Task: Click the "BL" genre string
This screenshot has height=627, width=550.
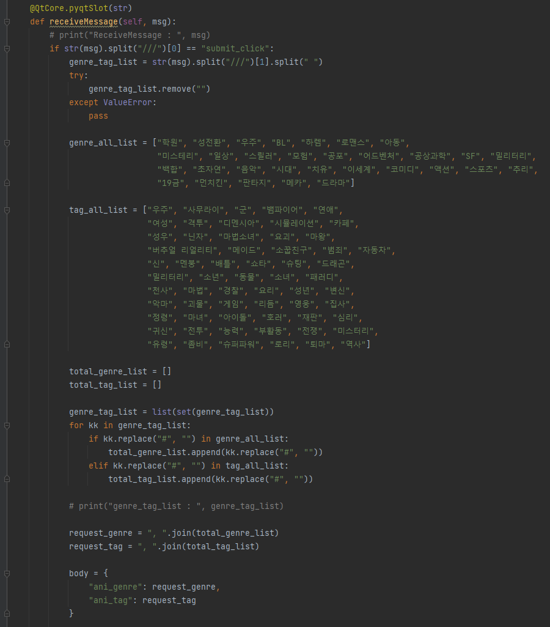Action: coord(281,143)
